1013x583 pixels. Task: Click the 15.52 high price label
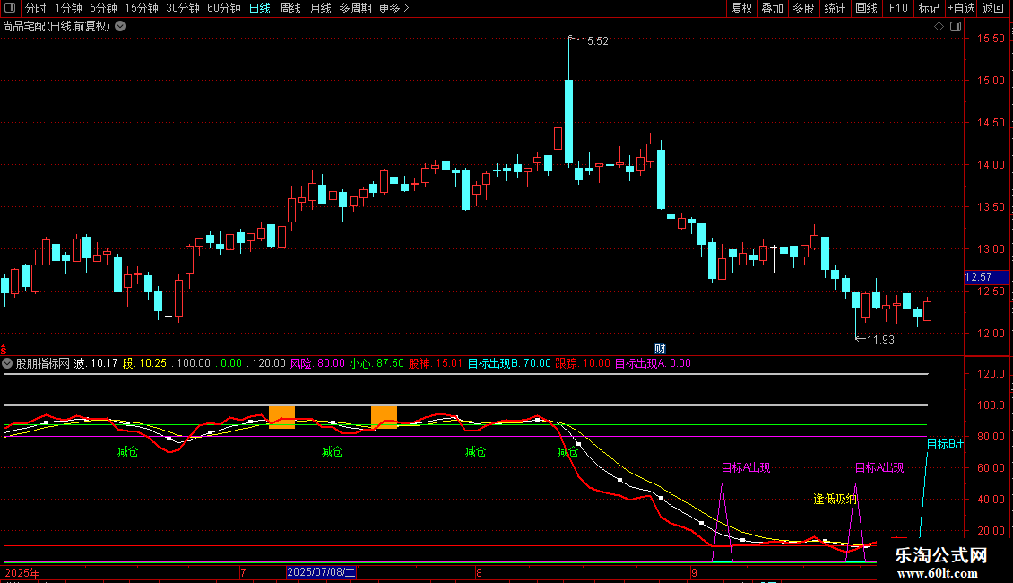pos(594,41)
